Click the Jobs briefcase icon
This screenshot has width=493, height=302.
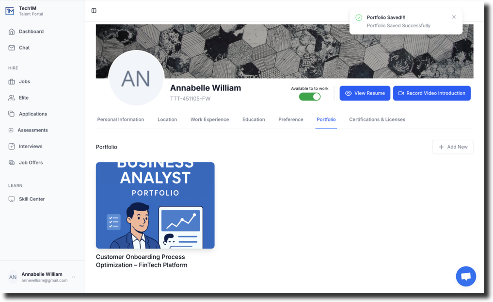tap(12, 82)
